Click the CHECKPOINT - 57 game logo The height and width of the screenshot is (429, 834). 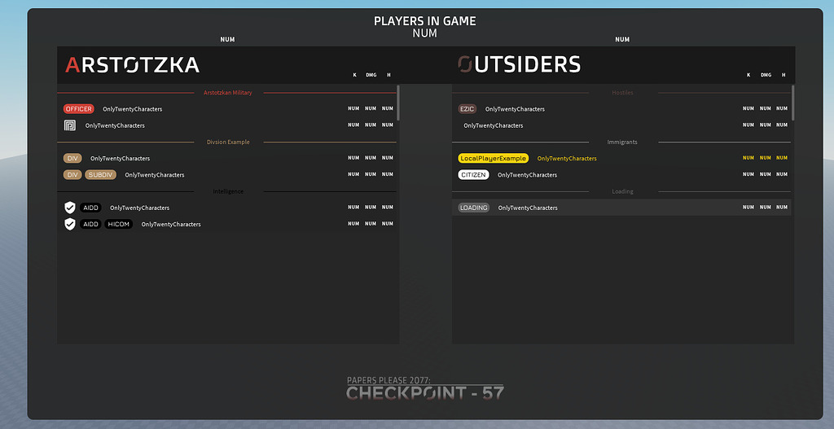click(x=425, y=388)
